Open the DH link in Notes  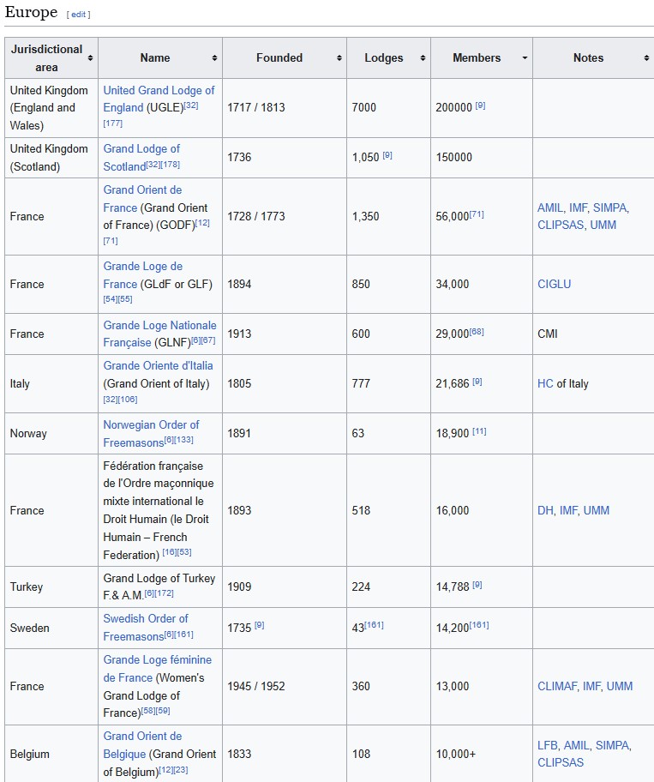(x=545, y=510)
